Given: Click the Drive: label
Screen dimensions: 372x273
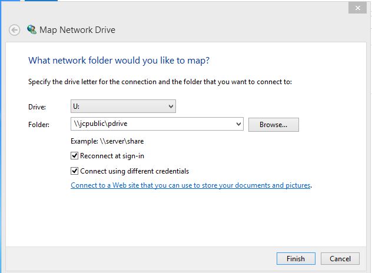Looking at the screenshot, I should 37,107.
